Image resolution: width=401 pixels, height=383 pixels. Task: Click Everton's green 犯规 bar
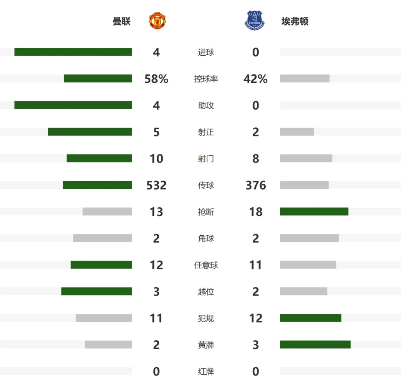[310, 318]
